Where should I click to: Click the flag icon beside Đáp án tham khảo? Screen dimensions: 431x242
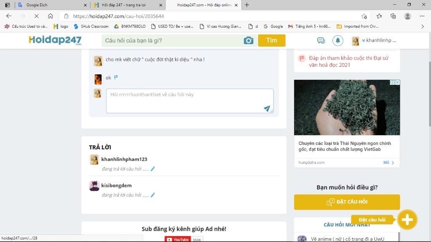coord(302,58)
